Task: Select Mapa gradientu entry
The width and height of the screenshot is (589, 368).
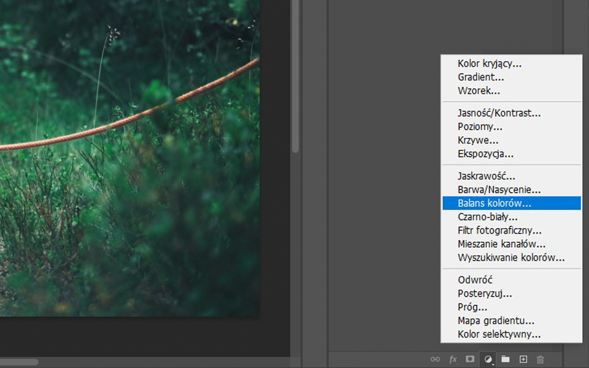Action: 496,321
